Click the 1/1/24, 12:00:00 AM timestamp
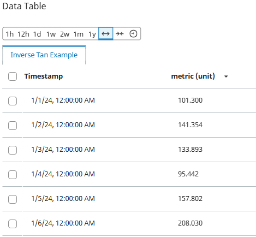The height and width of the screenshot is (237, 256). pos(63,100)
